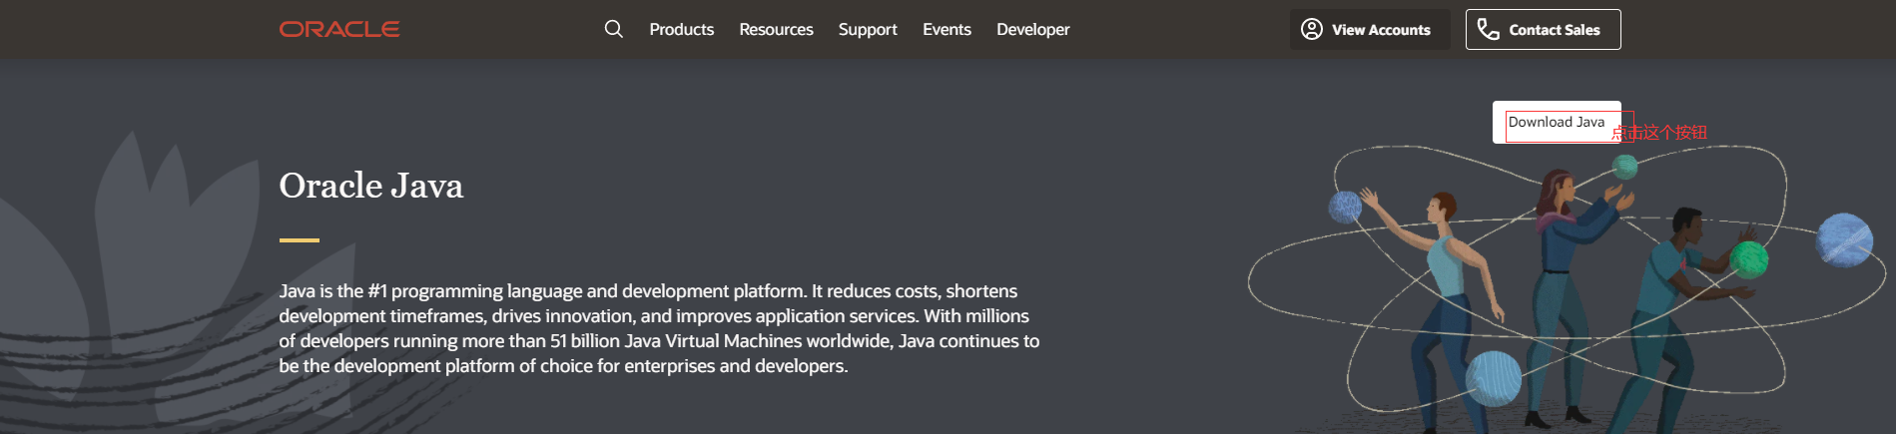
Task: Click the paragraph starting "Java is the #1"
Action: (x=659, y=328)
